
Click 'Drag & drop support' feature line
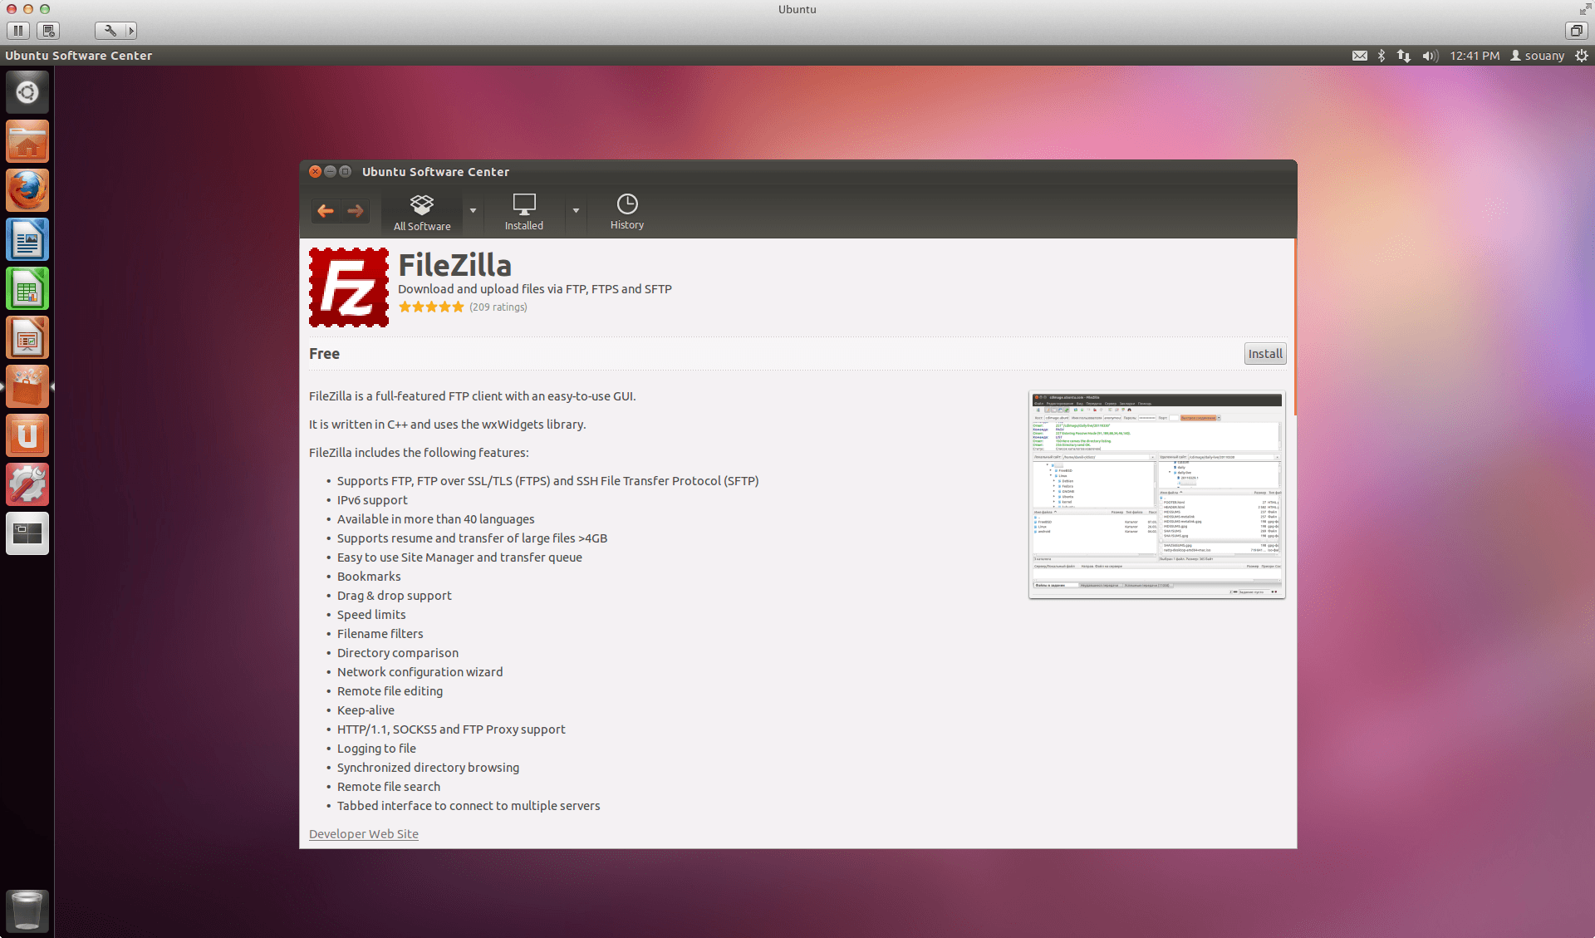point(395,596)
